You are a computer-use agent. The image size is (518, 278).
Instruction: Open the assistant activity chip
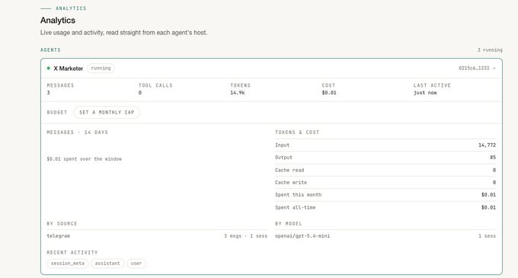[107, 264]
